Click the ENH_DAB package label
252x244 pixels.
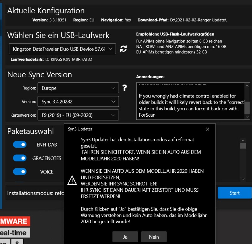[47, 145]
